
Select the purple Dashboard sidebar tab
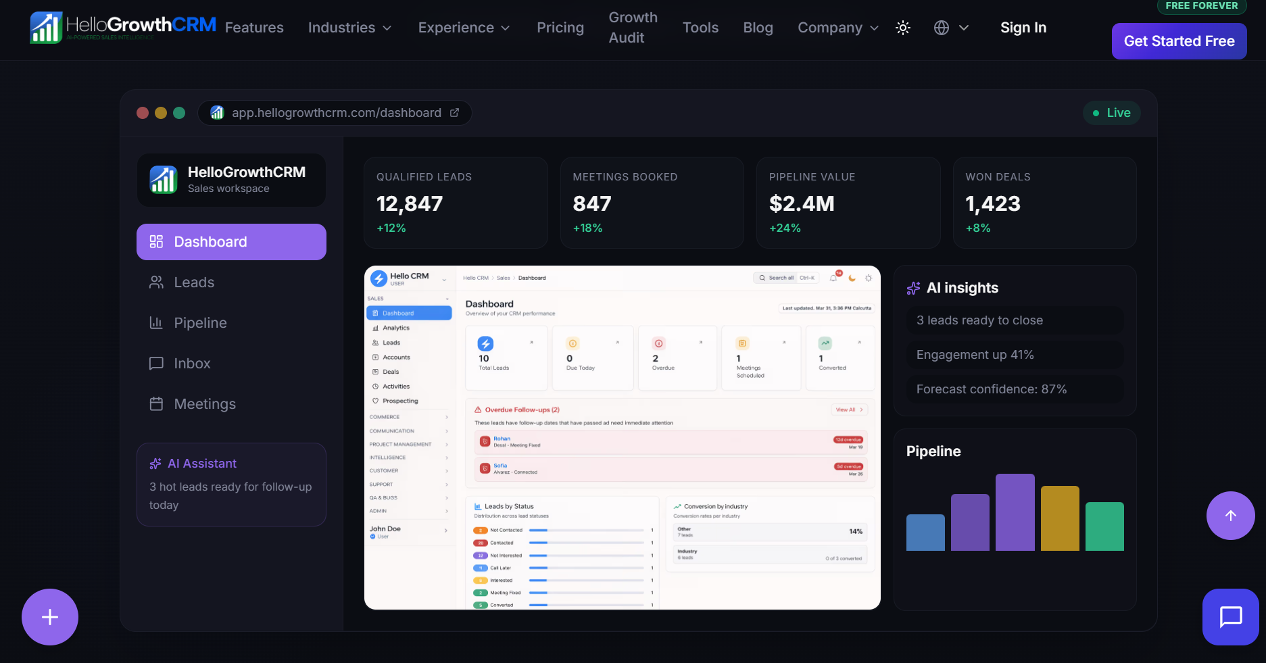click(231, 242)
